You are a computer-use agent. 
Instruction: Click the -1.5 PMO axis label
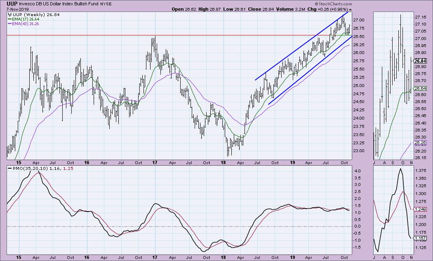[357, 247]
